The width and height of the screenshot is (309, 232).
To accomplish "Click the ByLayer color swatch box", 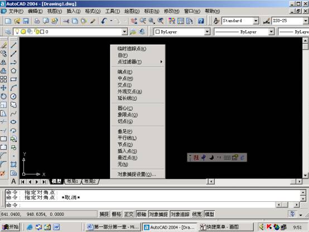I will [157, 32].
